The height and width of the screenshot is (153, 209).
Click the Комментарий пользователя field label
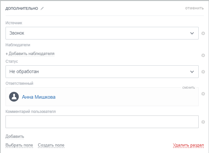point(31,112)
